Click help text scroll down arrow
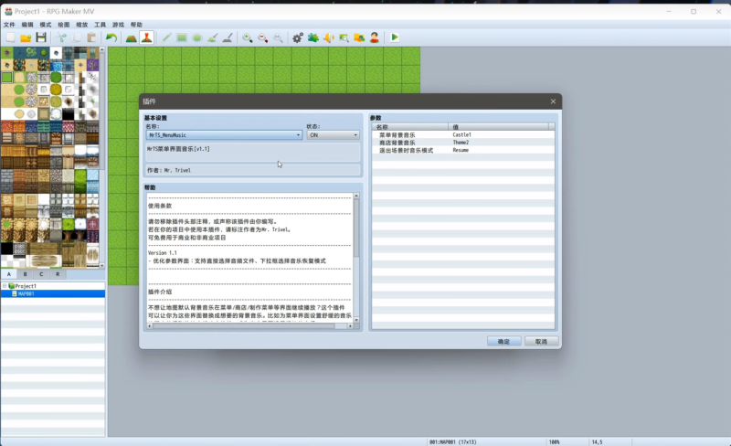 coord(356,320)
